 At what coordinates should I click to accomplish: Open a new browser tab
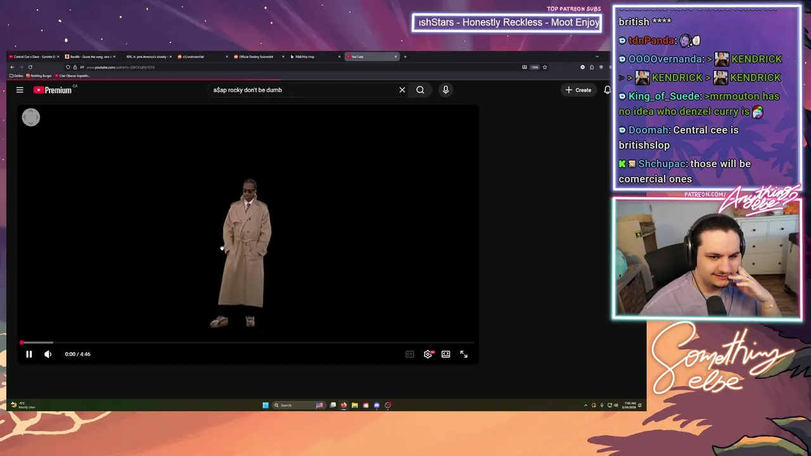tap(405, 56)
